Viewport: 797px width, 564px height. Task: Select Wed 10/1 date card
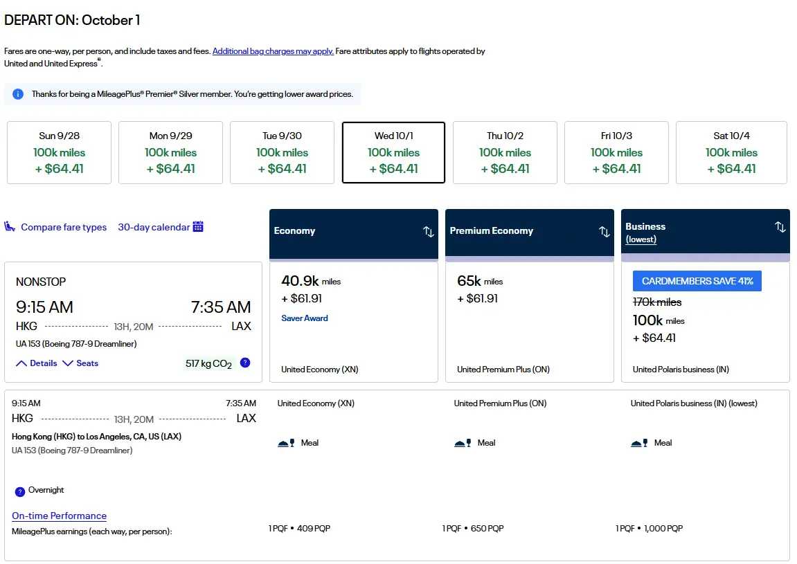click(x=393, y=152)
